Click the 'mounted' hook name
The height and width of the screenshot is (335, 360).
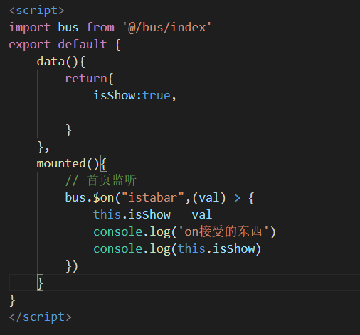tap(61, 164)
